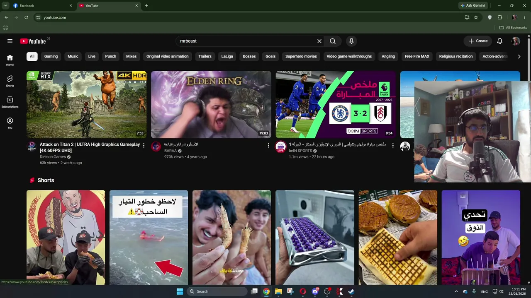Open the Chrome profile avatar
The height and width of the screenshot is (298, 531).
(x=514, y=17)
